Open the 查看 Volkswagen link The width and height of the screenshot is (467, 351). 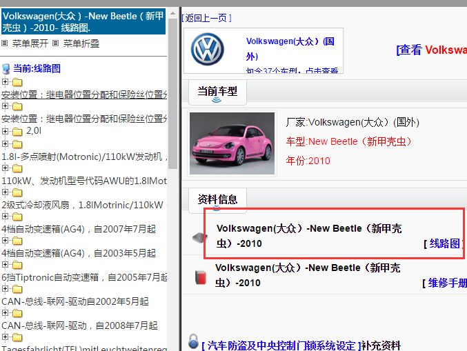[432, 50]
